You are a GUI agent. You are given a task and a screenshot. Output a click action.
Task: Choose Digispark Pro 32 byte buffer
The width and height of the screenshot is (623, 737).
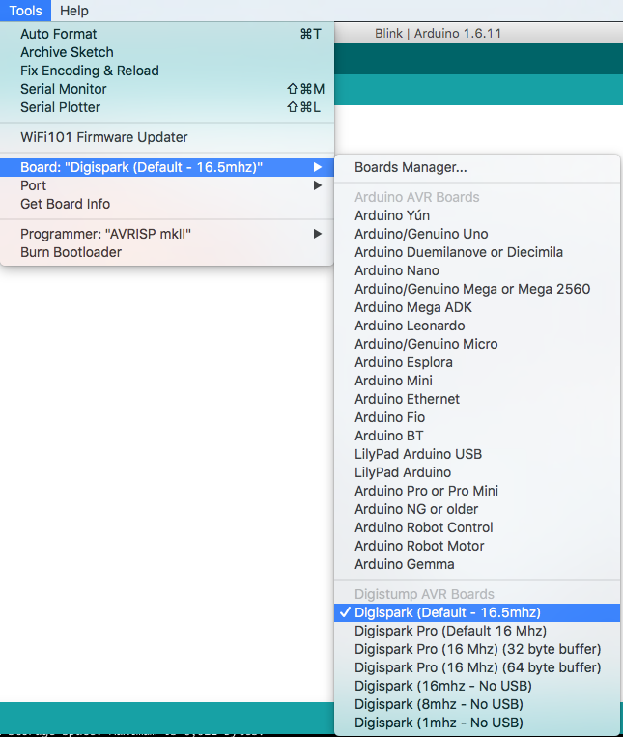[x=477, y=649]
